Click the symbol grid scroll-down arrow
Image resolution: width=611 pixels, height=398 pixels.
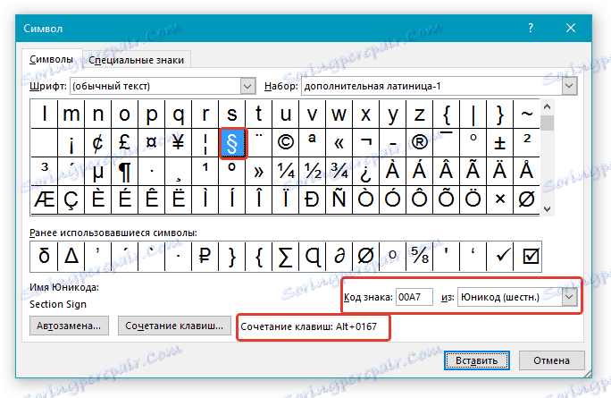click(547, 208)
